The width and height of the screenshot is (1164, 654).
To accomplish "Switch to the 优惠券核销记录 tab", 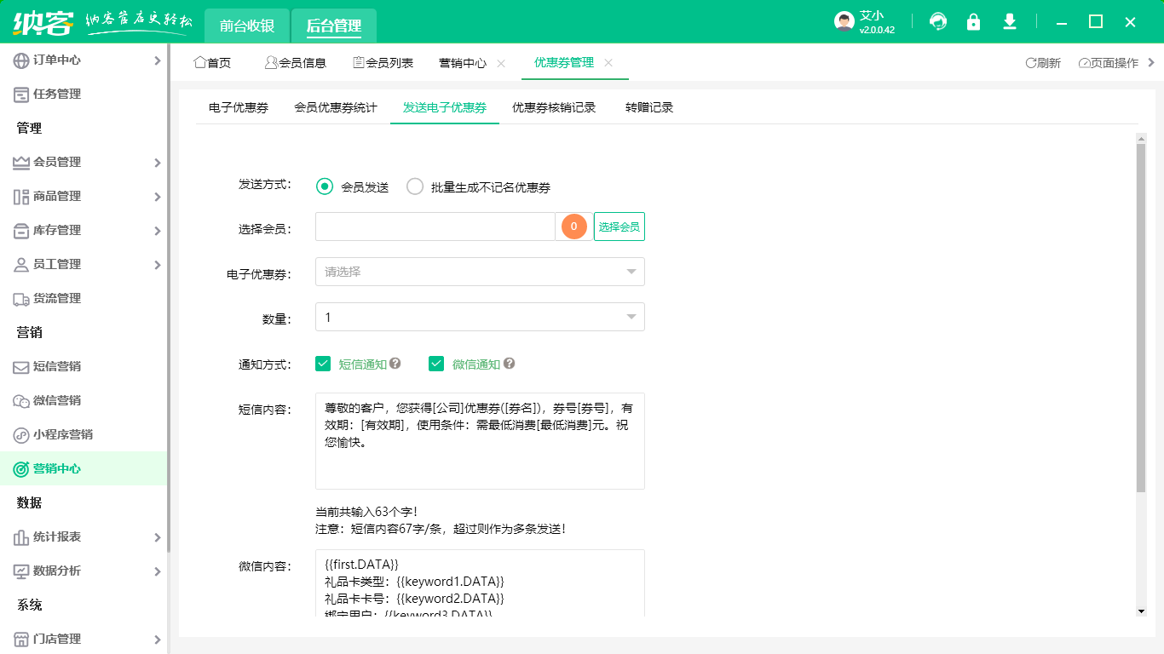I will click(x=553, y=107).
